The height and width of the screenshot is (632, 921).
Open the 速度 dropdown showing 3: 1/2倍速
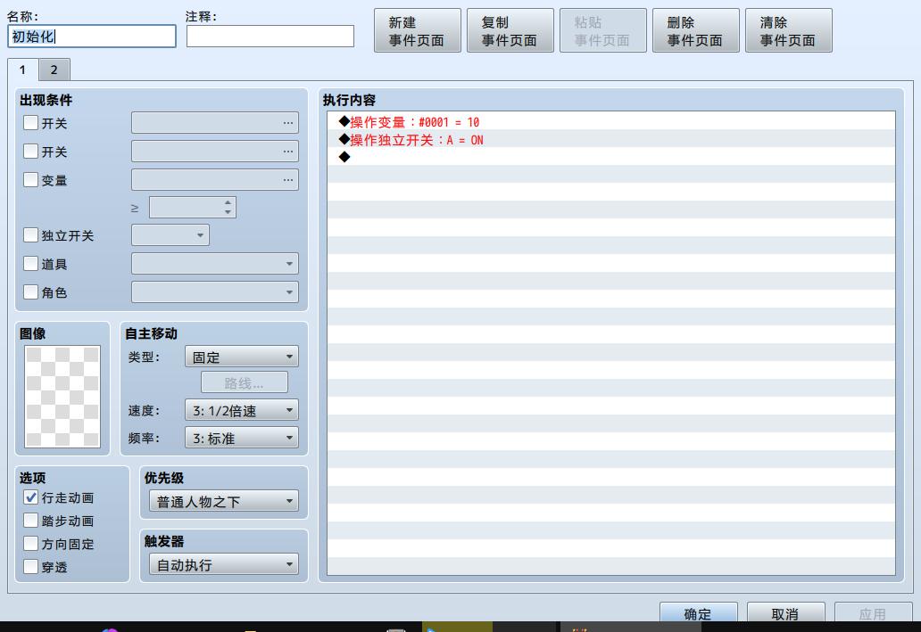click(242, 410)
